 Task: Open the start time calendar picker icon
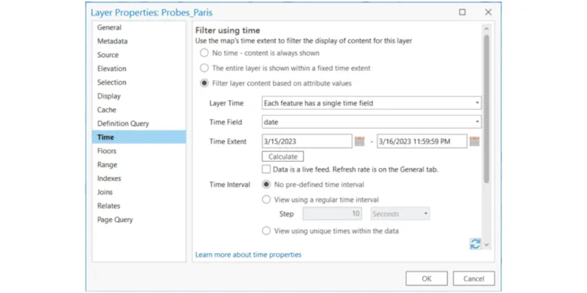pyautogui.click(x=359, y=141)
